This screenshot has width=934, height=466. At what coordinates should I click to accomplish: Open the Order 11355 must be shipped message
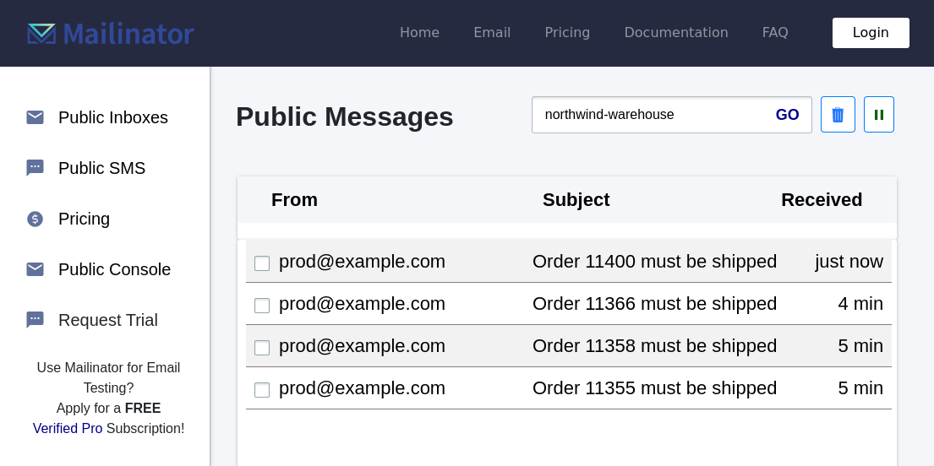(x=654, y=388)
